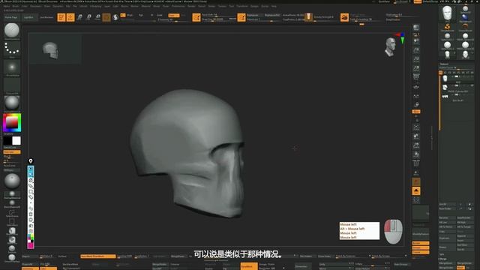This screenshot has height=270, width=480.
Task: Click the Home Page button
Action: [x=11, y=17]
